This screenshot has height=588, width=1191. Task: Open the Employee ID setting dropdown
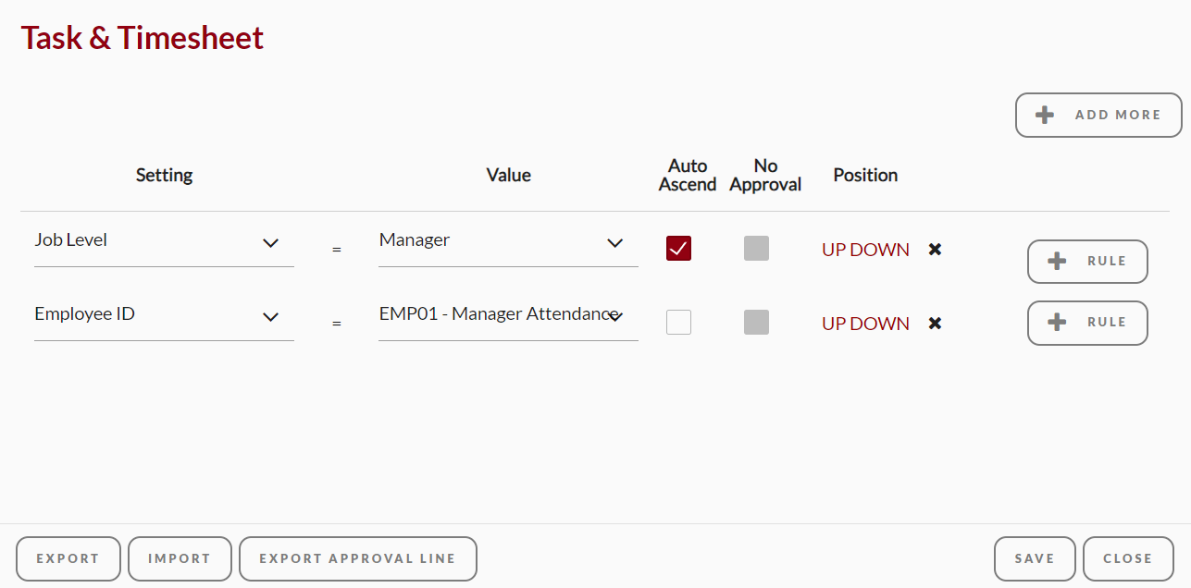tap(164, 316)
